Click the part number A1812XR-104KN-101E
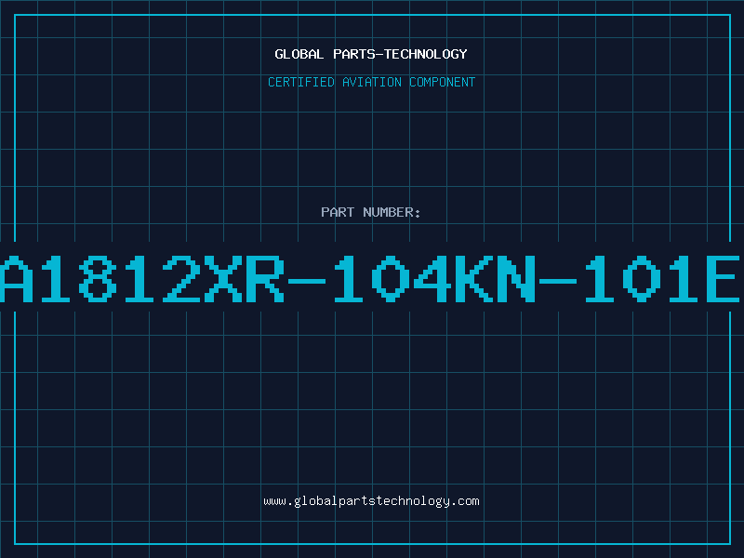Screen dimensions: 744x558 click(x=370, y=279)
